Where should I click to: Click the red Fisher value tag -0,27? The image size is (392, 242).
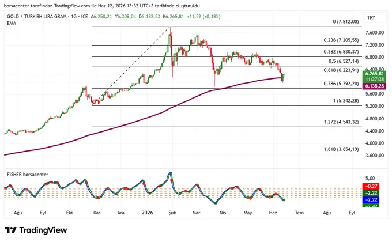click(371, 186)
